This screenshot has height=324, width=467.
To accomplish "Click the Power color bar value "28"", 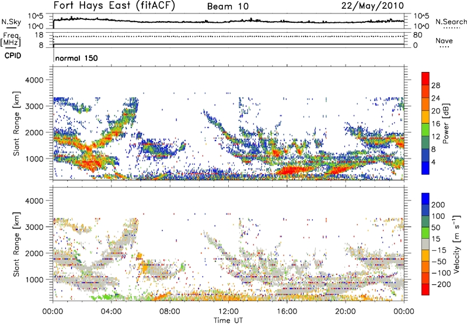I will tap(435, 85).
